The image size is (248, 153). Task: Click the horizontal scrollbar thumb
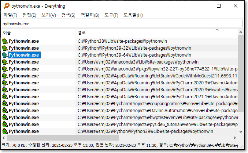(x=63, y=138)
